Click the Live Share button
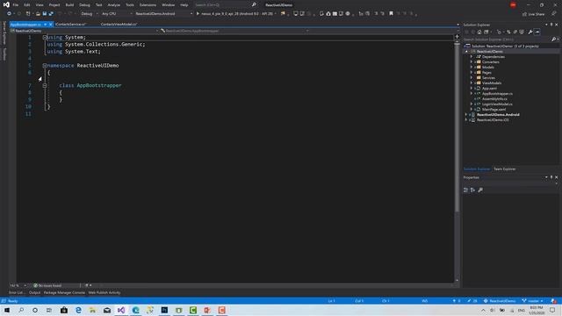This screenshot has width=562, height=316. coord(534,14)
